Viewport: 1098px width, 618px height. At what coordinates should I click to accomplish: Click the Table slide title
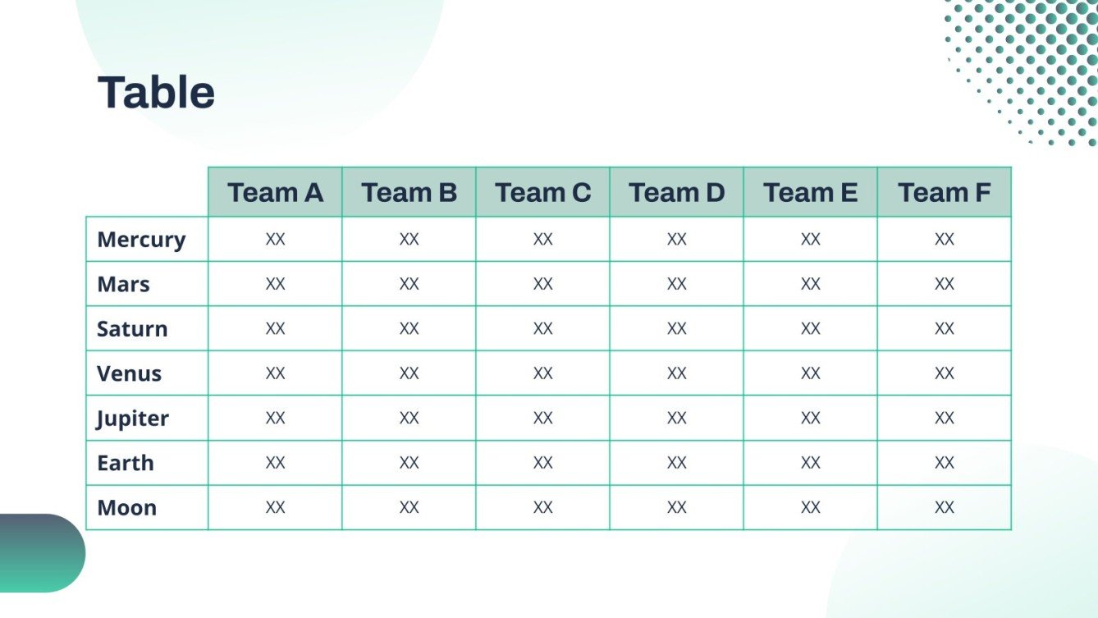tap(156, 92)
